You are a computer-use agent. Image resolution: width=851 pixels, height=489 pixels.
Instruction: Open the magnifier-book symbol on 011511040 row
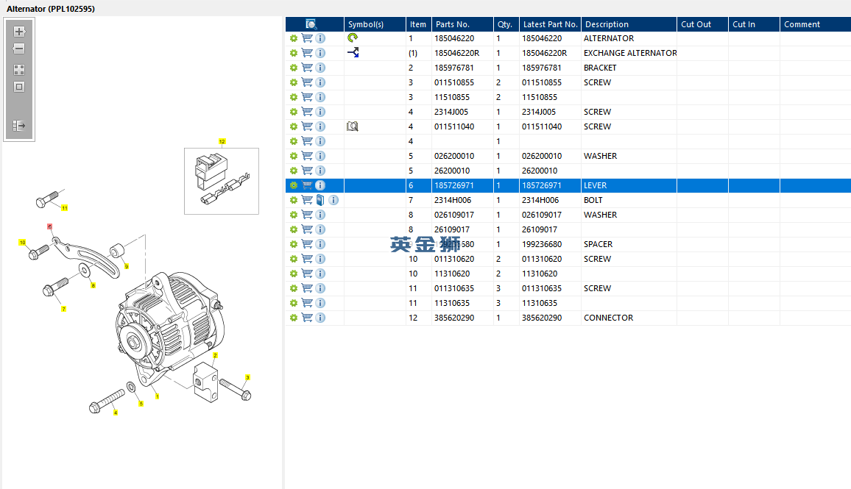tap(353, 126)
